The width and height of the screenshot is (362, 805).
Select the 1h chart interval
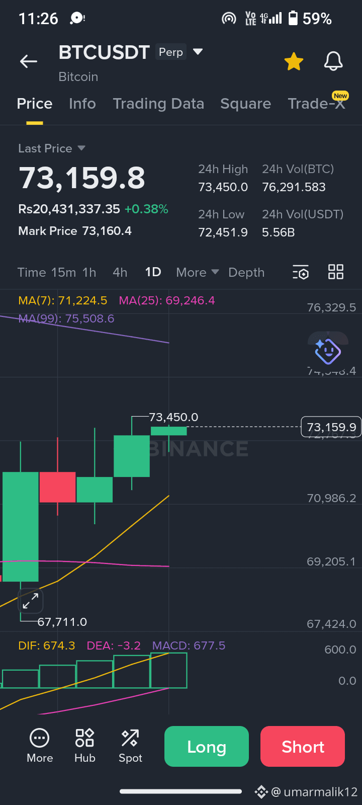click(89, 272)
